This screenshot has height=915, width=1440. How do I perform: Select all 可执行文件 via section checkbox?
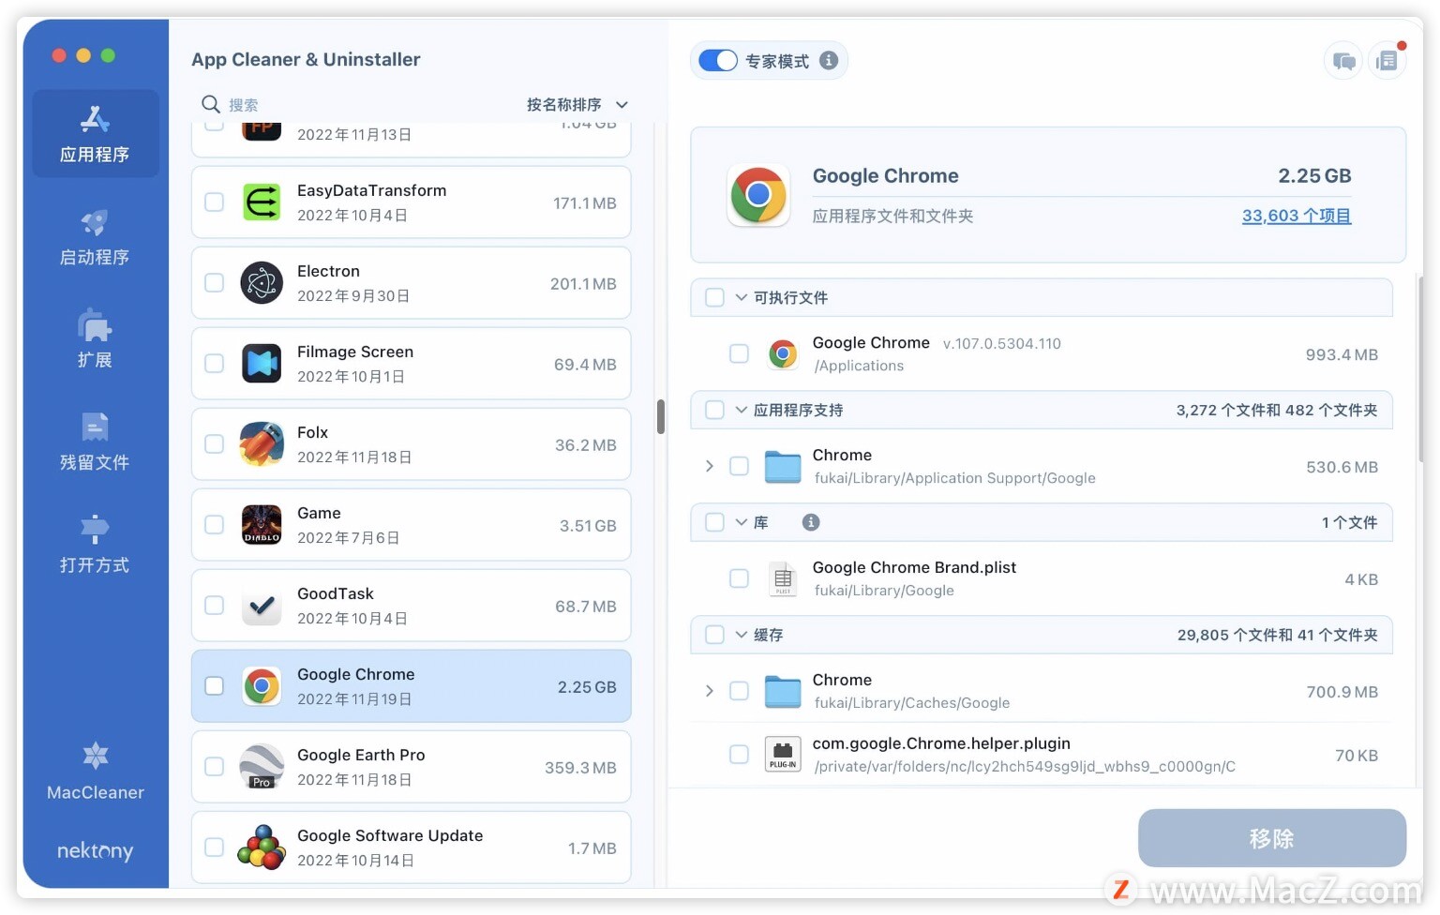tap(715, 297)
